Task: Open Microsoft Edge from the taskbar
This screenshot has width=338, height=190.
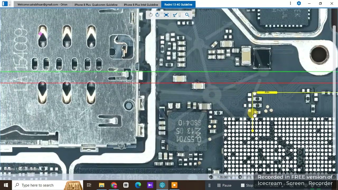Action: 138,185
